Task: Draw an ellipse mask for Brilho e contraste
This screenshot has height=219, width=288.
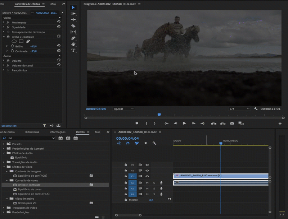Action: pyautogui.click(x=14, y=41)
